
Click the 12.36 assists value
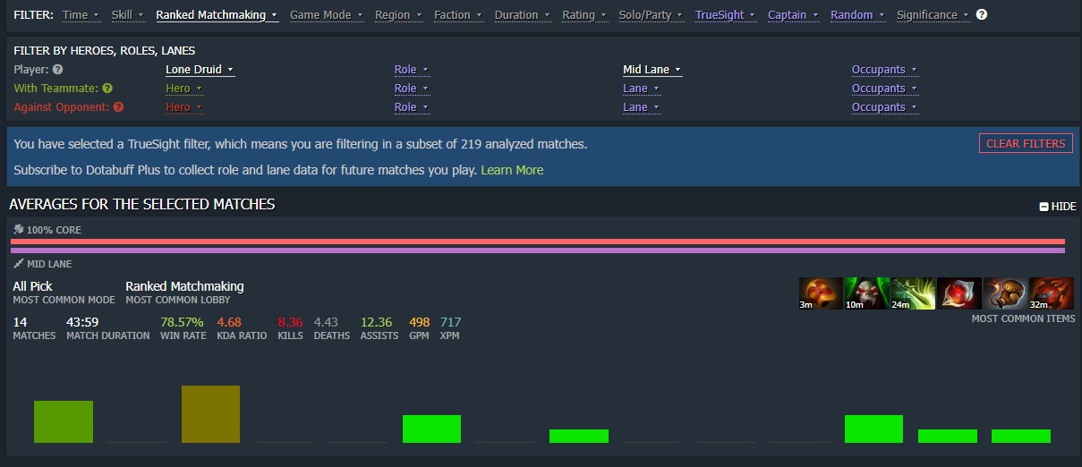click(376, 322)
